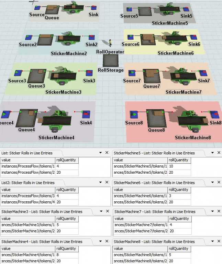Select the Queue3 object
222x264 pixels.
pyautogui.click(x=36, y=76)
